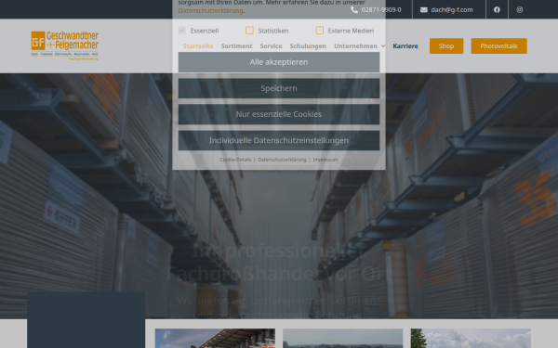
Task: Open the Instagram icon link
Action: [x=520, y=9]
